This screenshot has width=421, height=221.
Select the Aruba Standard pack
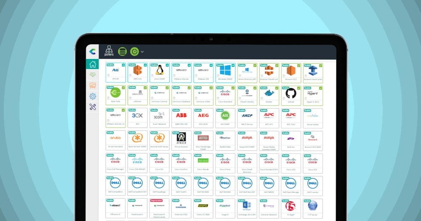click(x=116, y=141)
